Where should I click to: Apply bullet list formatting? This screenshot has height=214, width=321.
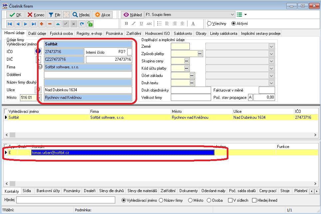[x=159, y=24]
